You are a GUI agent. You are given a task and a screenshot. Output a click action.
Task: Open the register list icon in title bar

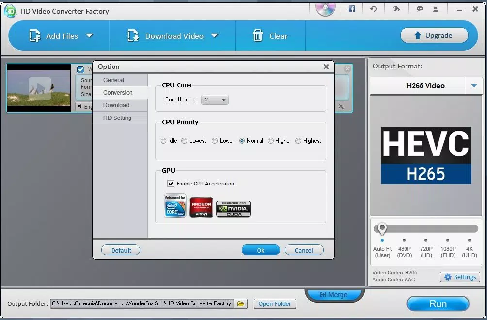pos(436,9)
